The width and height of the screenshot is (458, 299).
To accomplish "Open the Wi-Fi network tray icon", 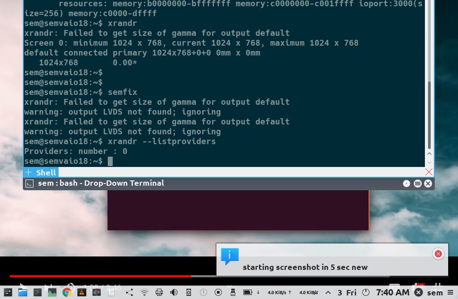I will (x=144, y=292).
